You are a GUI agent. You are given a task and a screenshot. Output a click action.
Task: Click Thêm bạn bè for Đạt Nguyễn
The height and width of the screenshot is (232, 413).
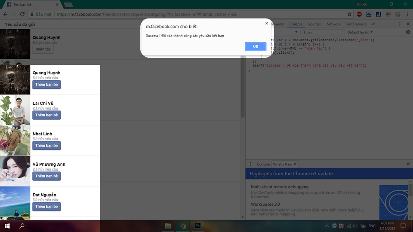[x=46, y=207]
